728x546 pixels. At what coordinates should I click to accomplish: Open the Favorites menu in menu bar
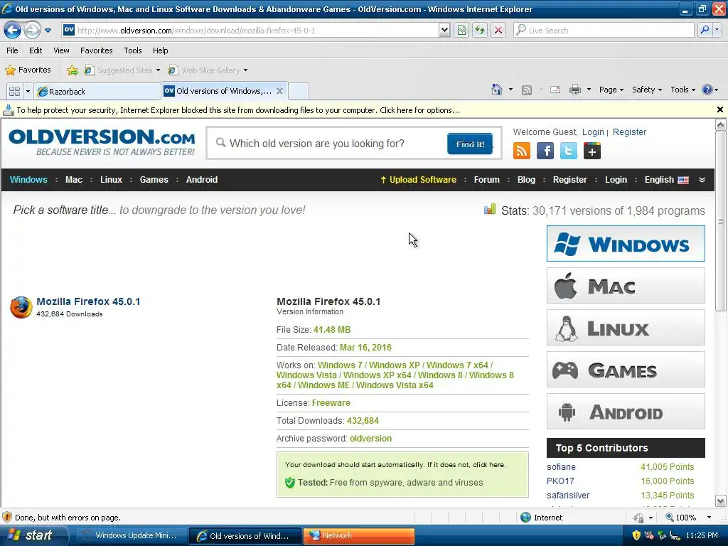click(96, 50)
